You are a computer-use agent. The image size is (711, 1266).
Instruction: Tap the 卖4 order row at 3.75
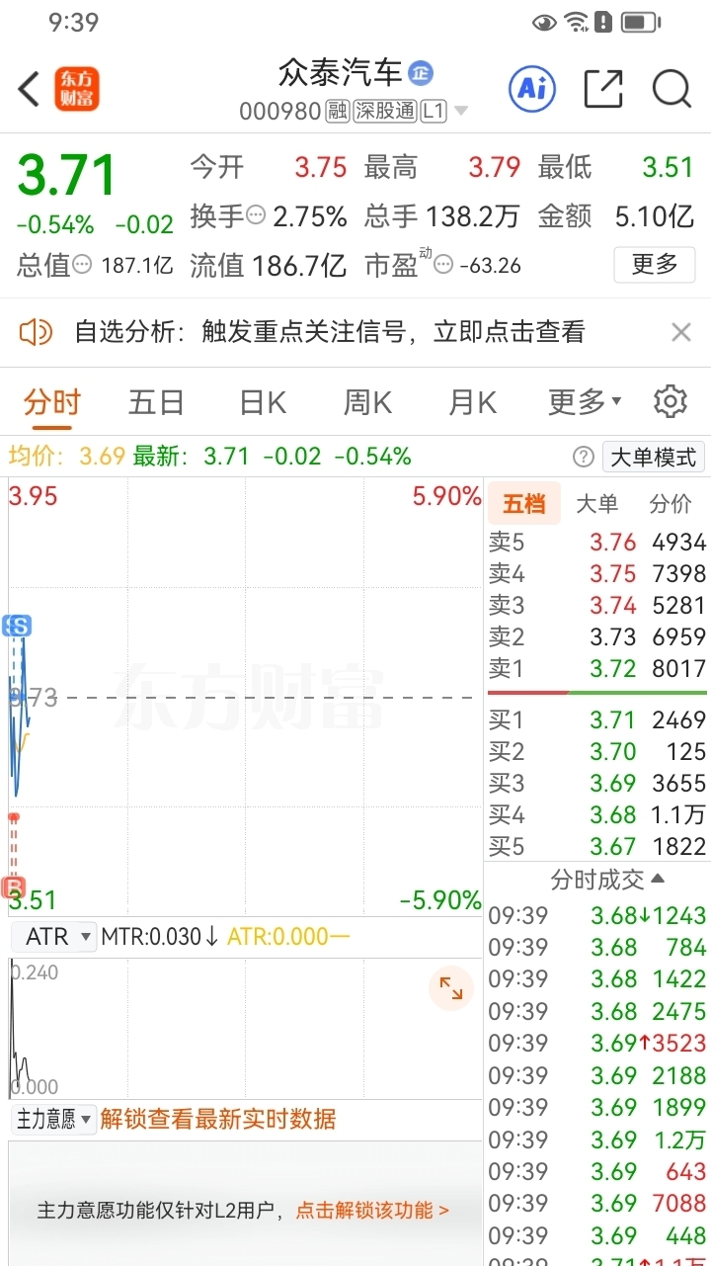click(x=597, y=573)
